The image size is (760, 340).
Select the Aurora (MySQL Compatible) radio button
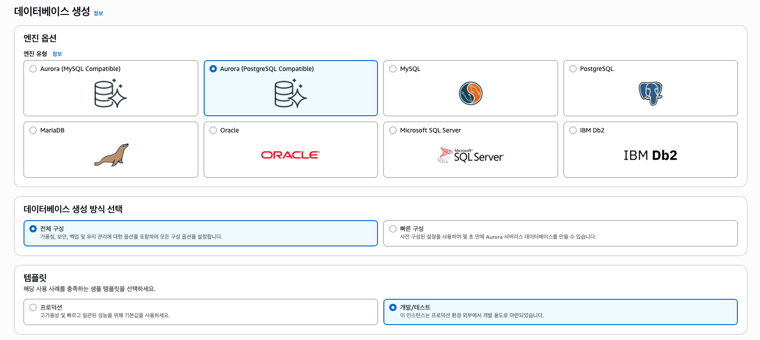click(33, 69)
